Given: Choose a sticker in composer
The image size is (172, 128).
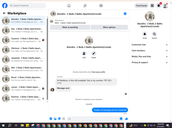Looking at the screenshot, I should (60, 119).
